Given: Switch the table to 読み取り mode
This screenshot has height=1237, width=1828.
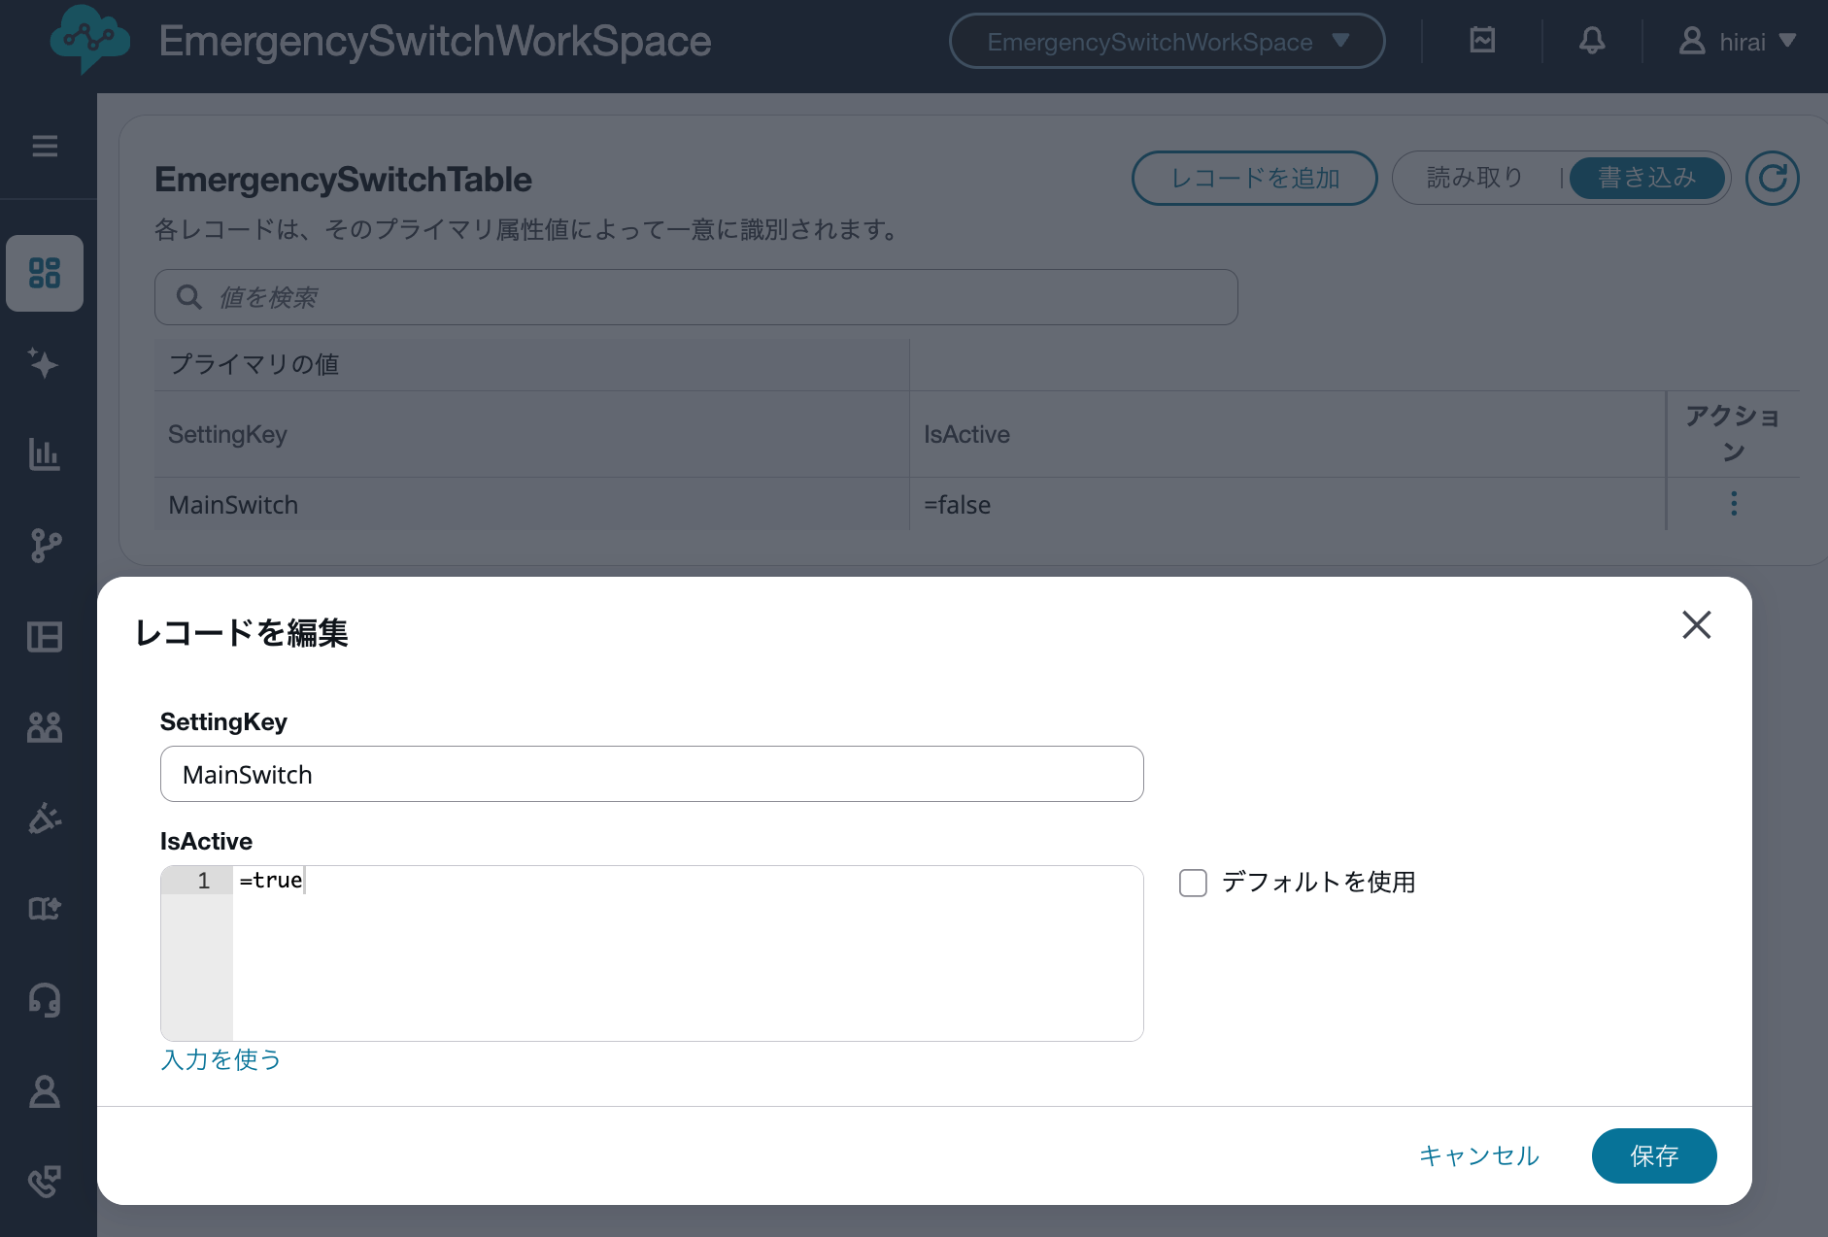Looking at the screenshot, I should [x=1473, y=178].
